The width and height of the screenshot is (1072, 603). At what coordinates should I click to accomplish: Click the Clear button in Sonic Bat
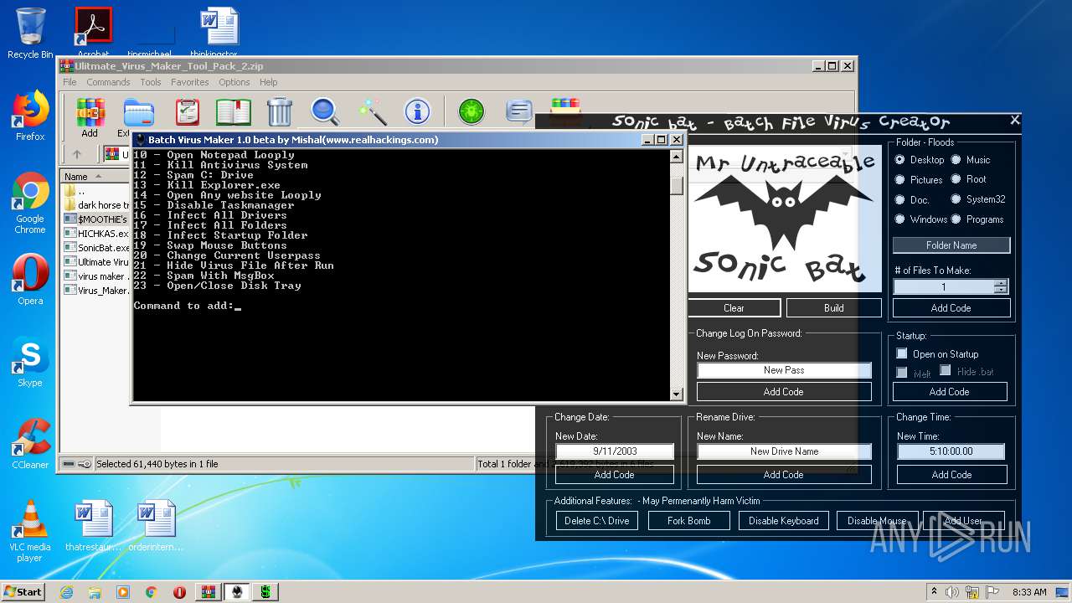tap(734, 307)
